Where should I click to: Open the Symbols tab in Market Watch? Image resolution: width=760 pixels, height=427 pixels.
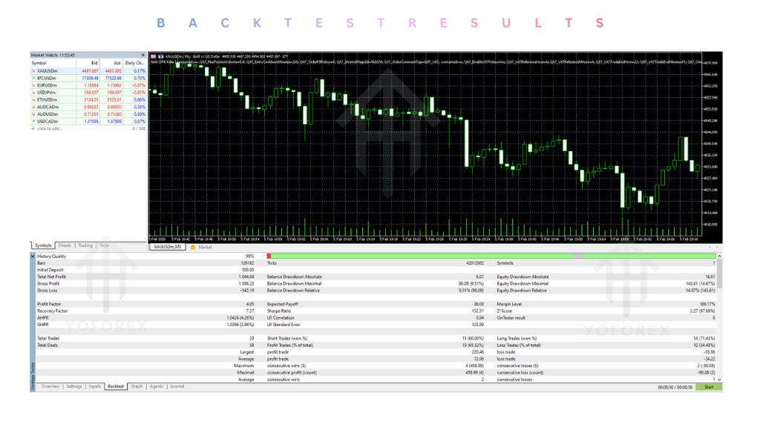42,245
